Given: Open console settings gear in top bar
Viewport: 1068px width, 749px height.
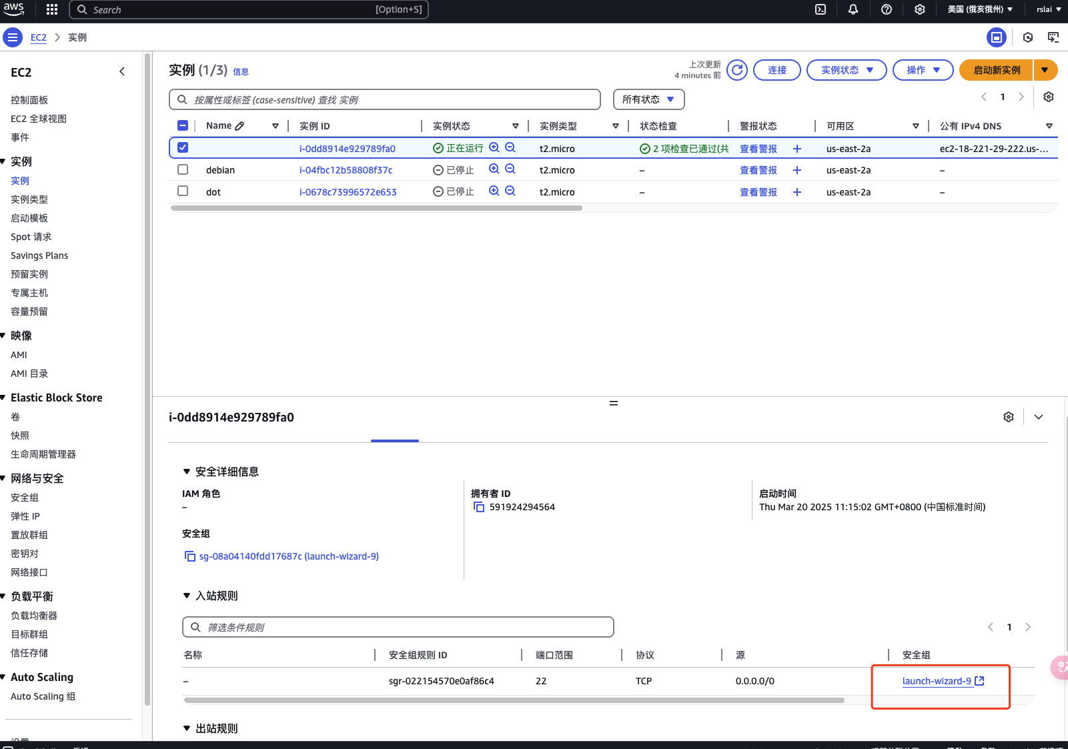Looking at the screenshot, I should tap(920, 9).
